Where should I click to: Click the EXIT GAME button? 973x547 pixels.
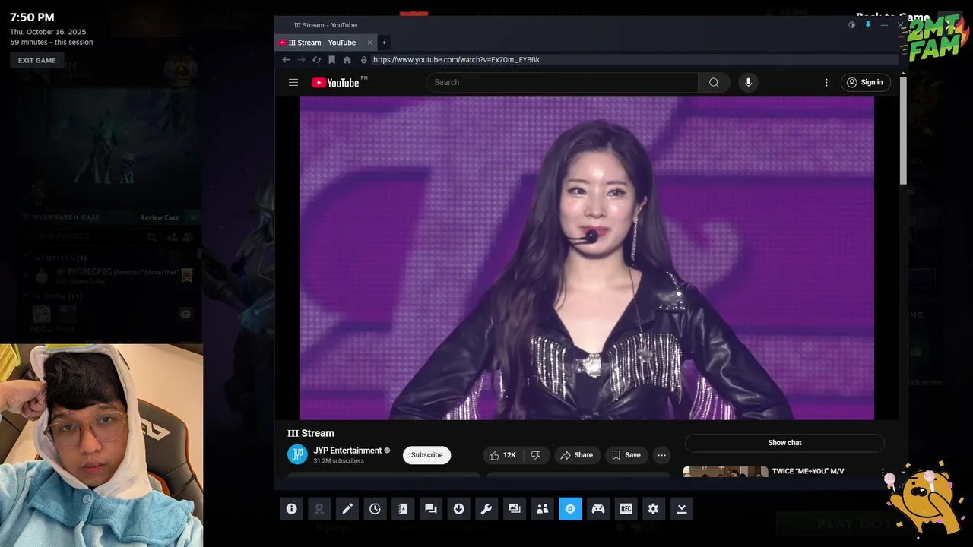click(37, 61)
